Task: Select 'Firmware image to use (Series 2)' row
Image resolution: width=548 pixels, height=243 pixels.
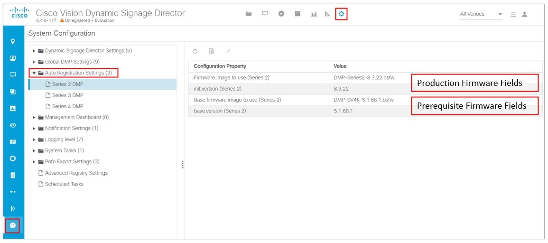Action: 365,78
